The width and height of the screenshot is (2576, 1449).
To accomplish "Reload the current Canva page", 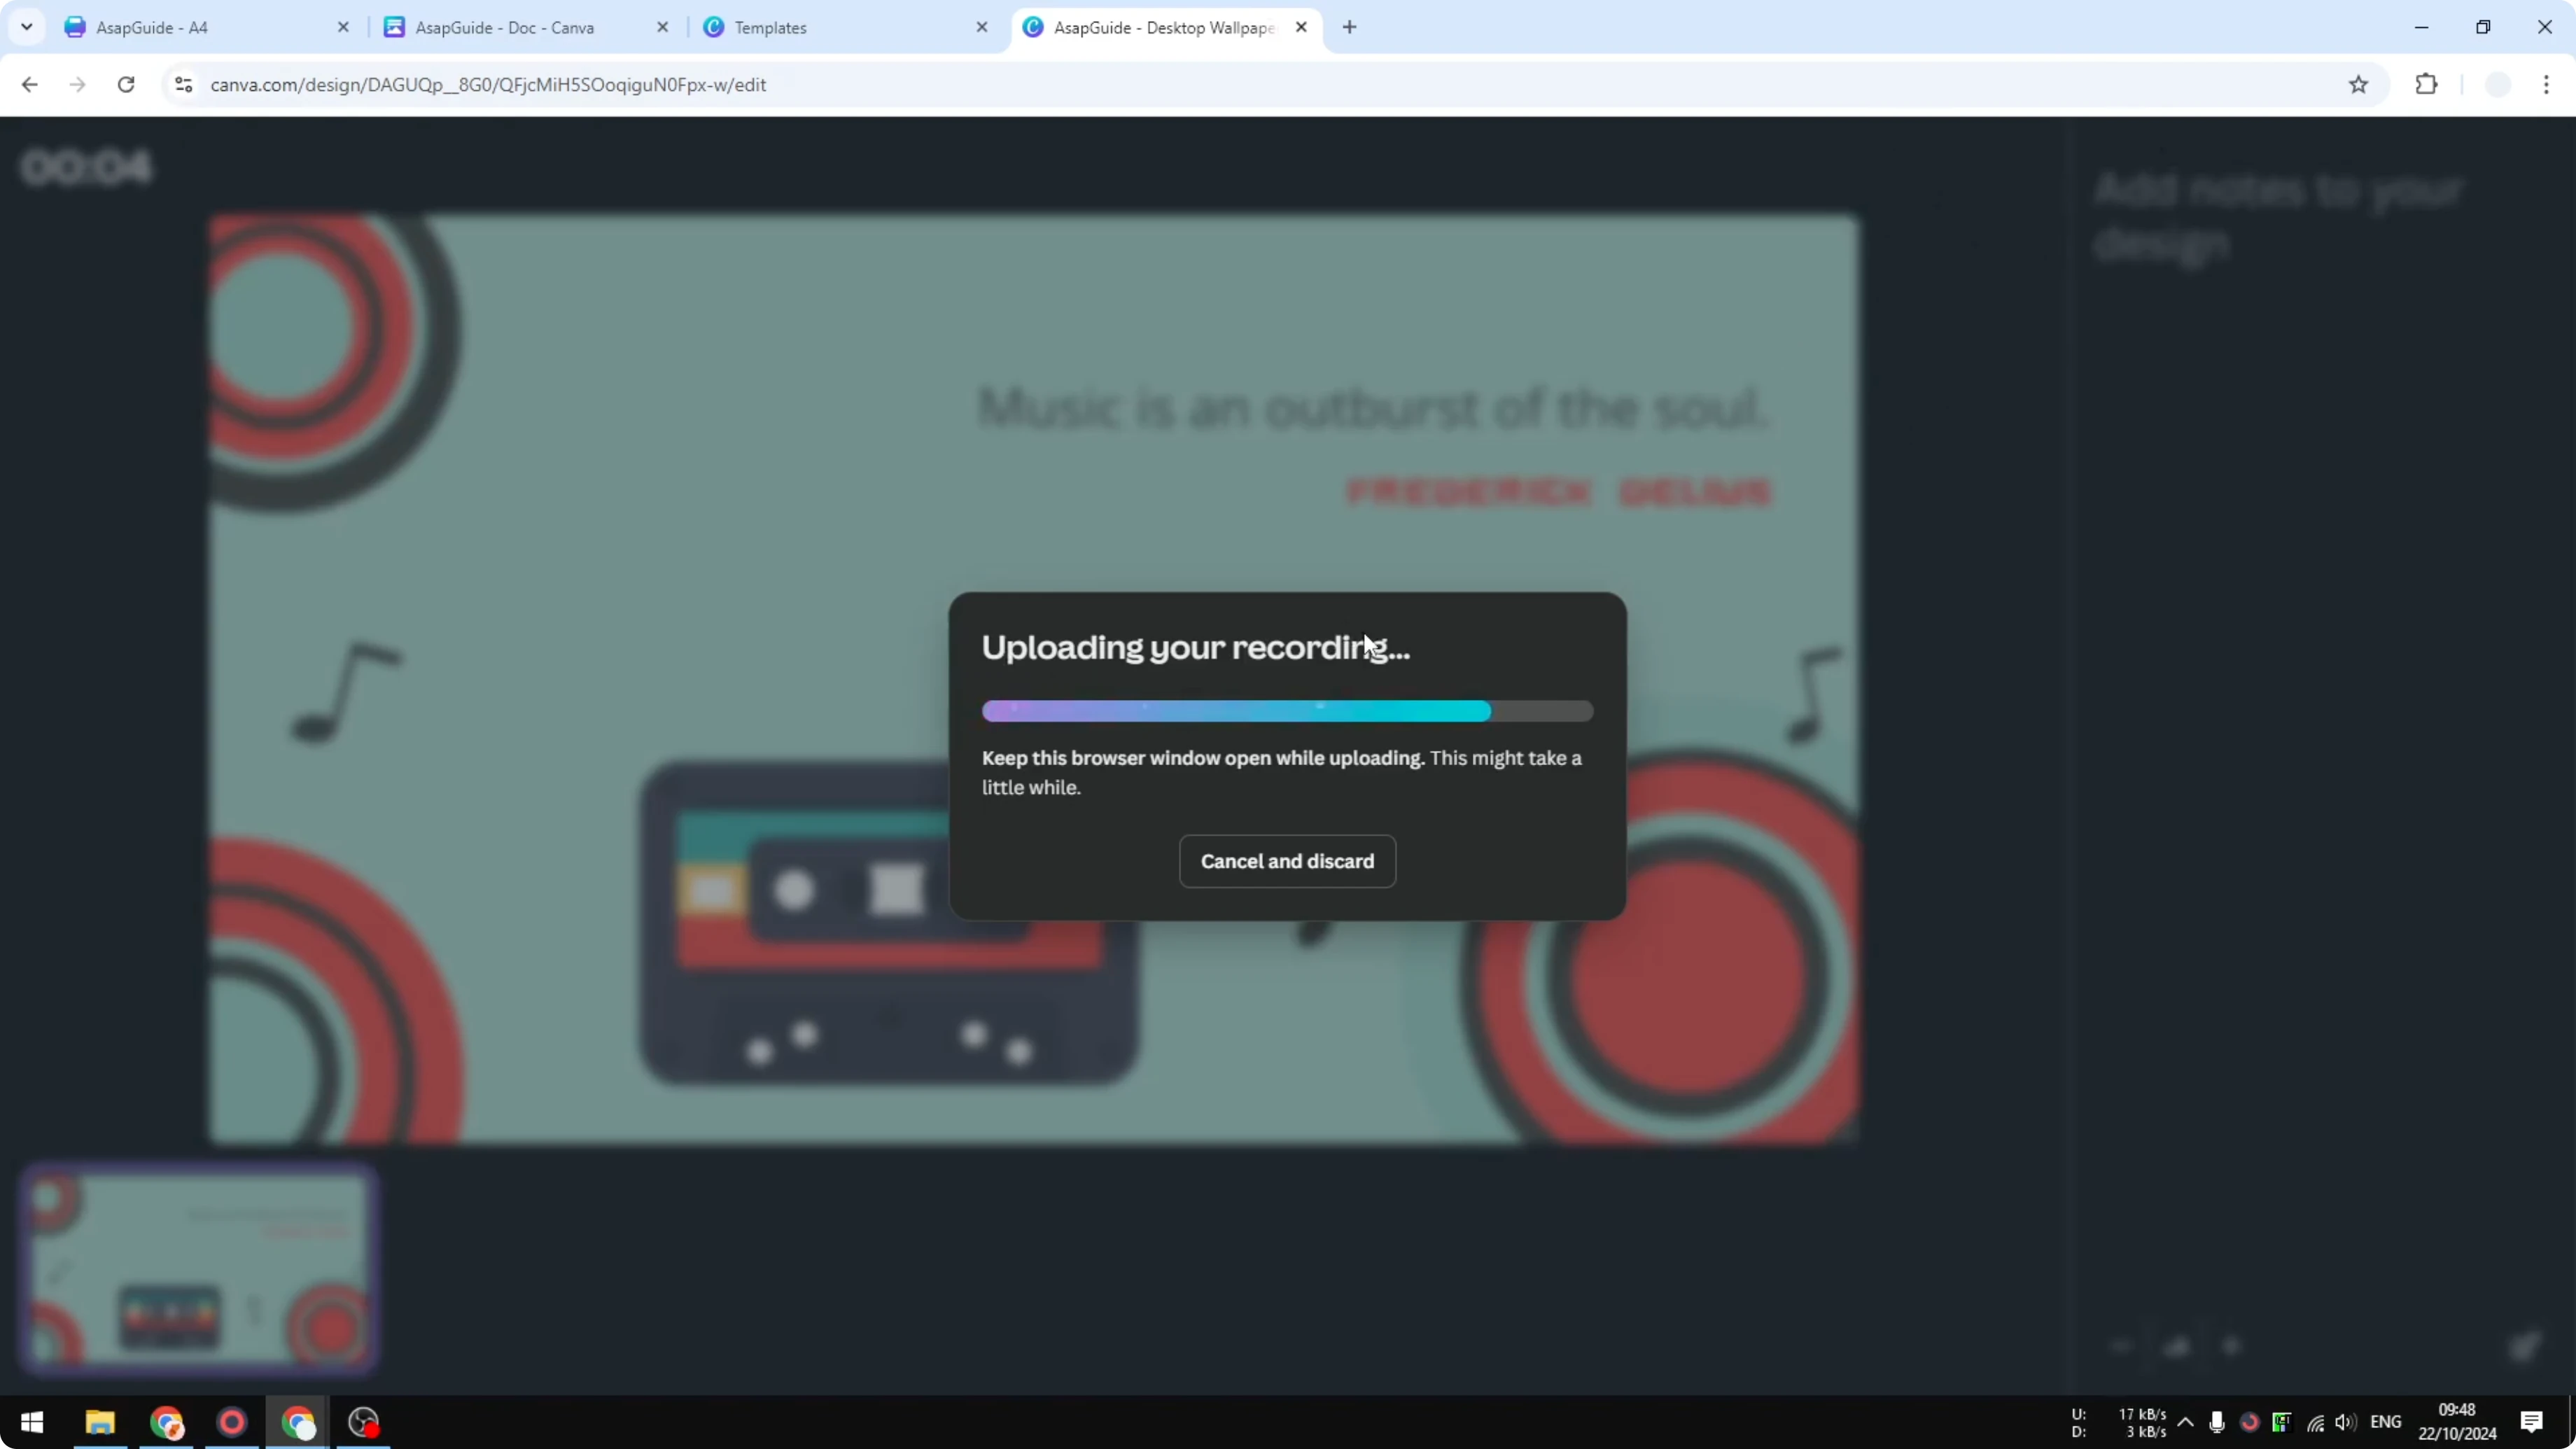I will [125, 85].
